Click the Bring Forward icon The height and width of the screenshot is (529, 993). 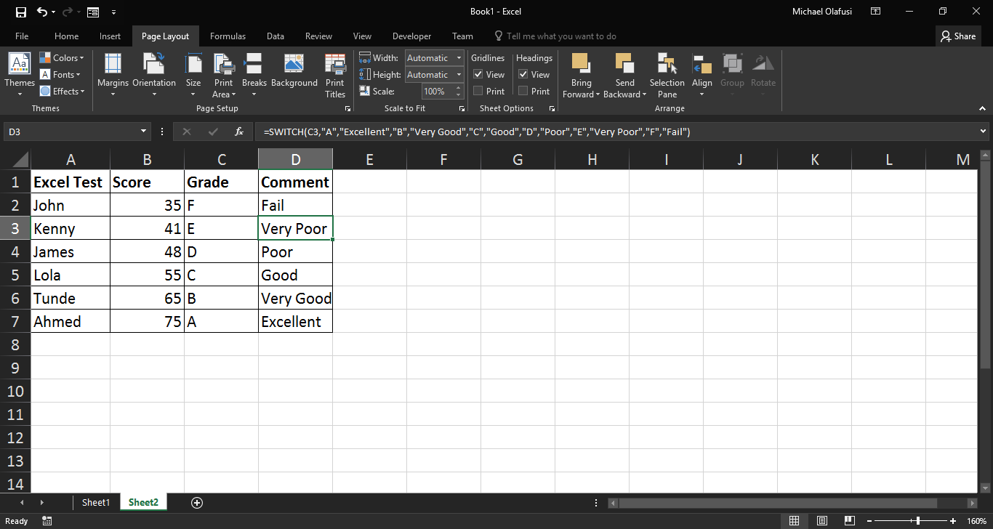point(580,62)
